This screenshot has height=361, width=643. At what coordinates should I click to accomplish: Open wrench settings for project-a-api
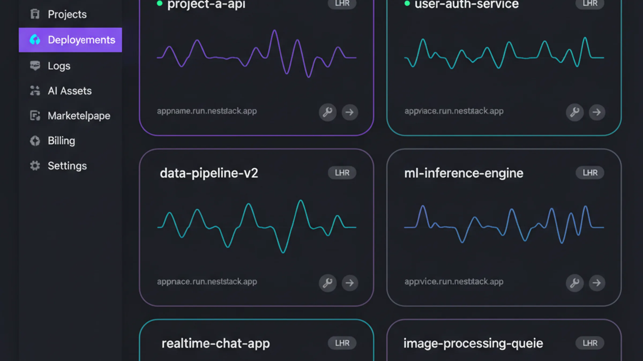pos(328,112)
